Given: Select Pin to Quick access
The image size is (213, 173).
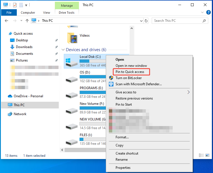Looking at the screenshot, I should point(130,72).
